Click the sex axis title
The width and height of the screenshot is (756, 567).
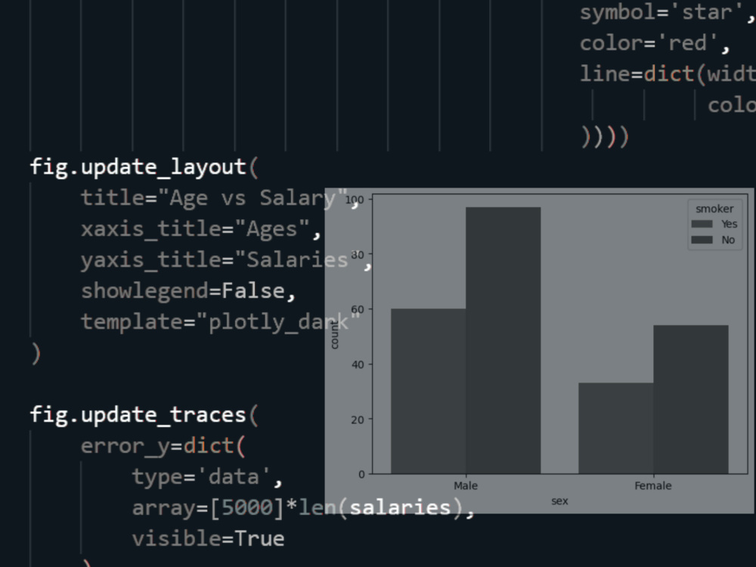point(559,501)
